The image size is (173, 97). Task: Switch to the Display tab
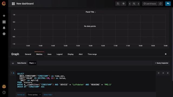(x=71, y=54)
